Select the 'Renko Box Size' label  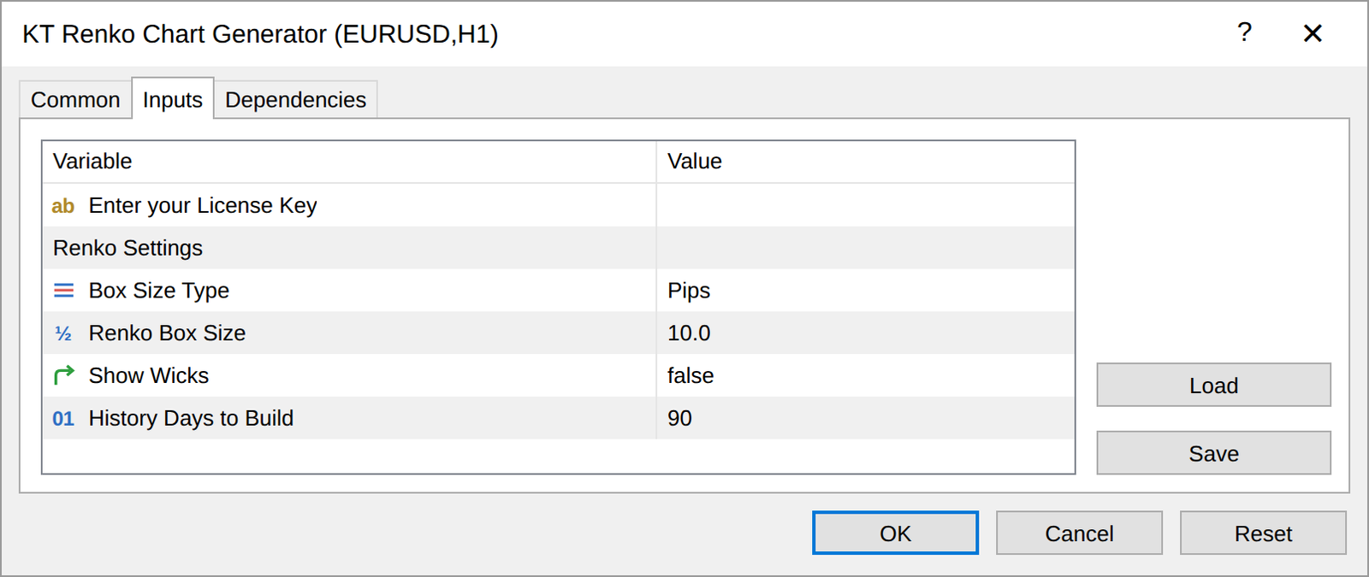coord(167,333)
